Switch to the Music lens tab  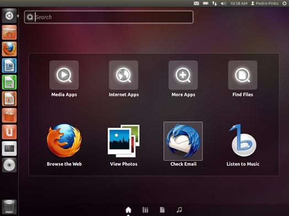pos(179,210)
